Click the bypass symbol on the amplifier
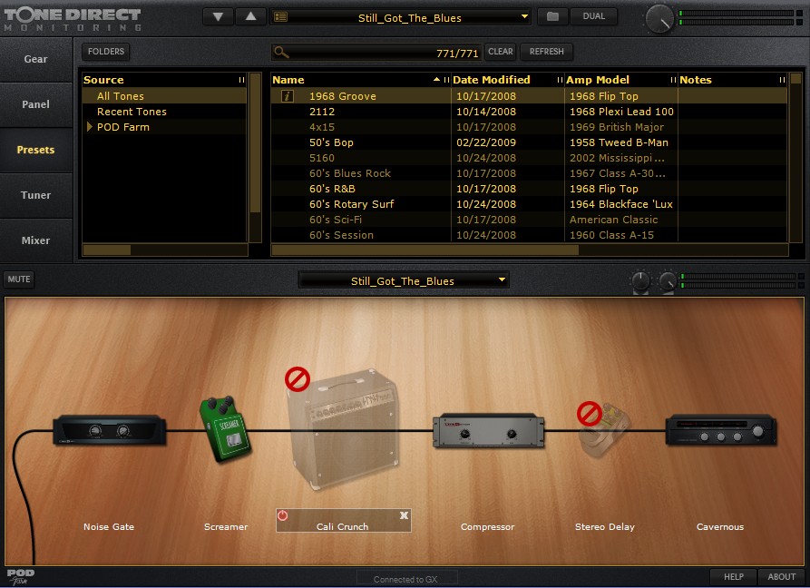 298,379
